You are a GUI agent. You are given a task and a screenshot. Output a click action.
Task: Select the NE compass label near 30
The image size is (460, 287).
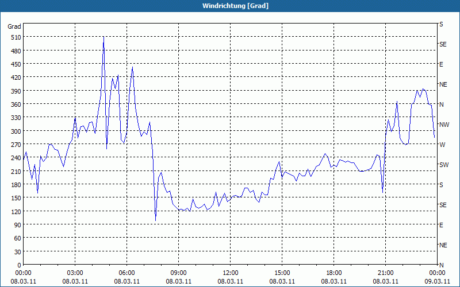point(443,245)
